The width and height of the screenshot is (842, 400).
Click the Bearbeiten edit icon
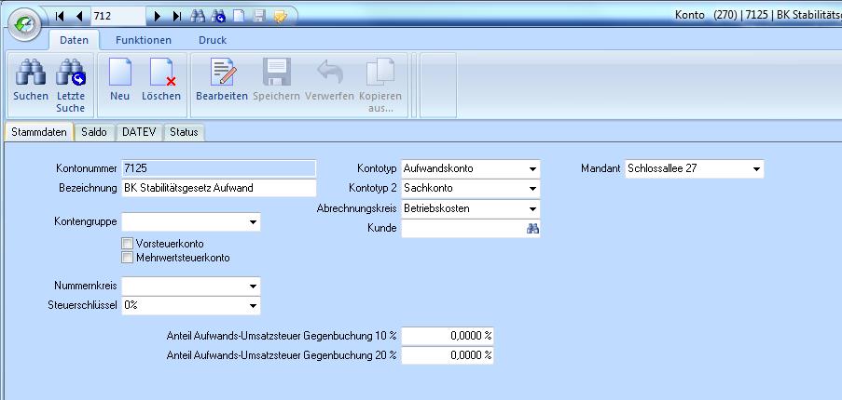coord(221,74)
